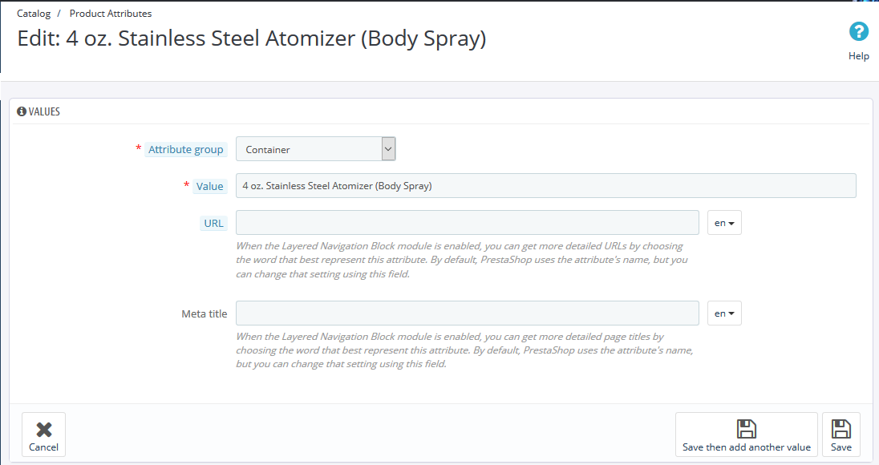Click the Meta title label
879x465 pixels.
[205, 313]
